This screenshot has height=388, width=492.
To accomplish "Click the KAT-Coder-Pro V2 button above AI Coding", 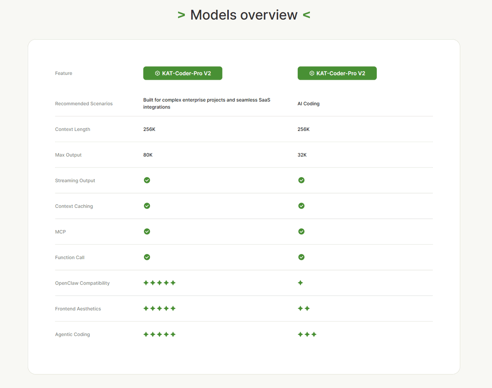I will [x=337, y=73].
